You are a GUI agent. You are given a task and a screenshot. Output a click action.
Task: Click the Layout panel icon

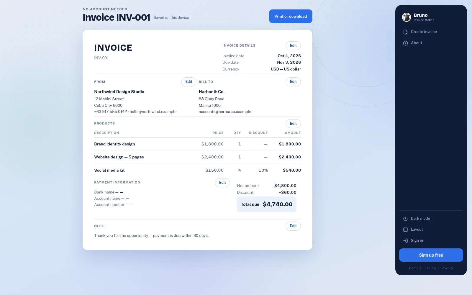tap(406, 230)
